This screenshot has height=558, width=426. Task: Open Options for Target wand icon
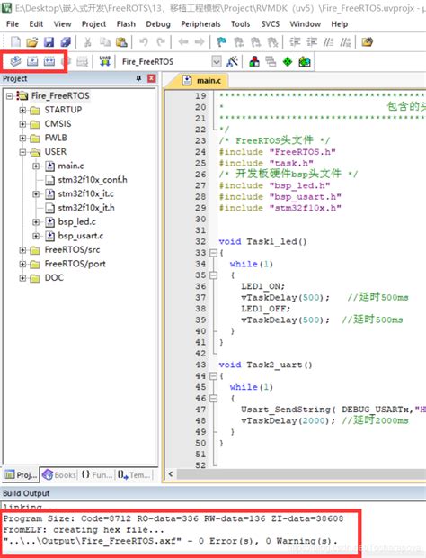[x=233, y=61]
